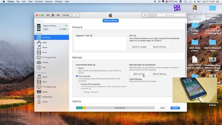This screenshot has width=222, height=125.
Task: Click the volume icon in menu bar
Action: click(199, 1)
